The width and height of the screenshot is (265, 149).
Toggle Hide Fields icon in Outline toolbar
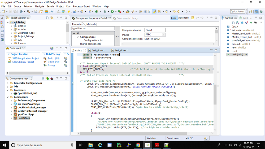point(242,23)
